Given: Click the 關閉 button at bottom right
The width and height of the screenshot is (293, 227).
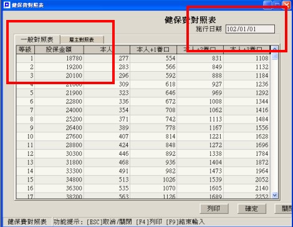Looking at the screenshot, I should (x=284, y=208).
